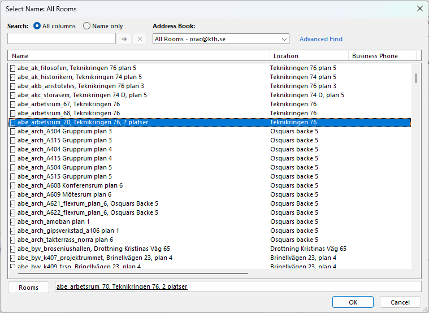Click room icon beside abe_arch_gipsverkstad_a106
The width and height of the screenshot is (429, 313).
12,231
